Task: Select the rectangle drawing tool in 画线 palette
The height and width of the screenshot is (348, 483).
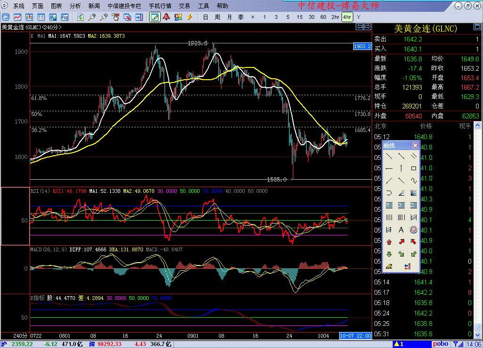Action: click(x=414, y=168)
